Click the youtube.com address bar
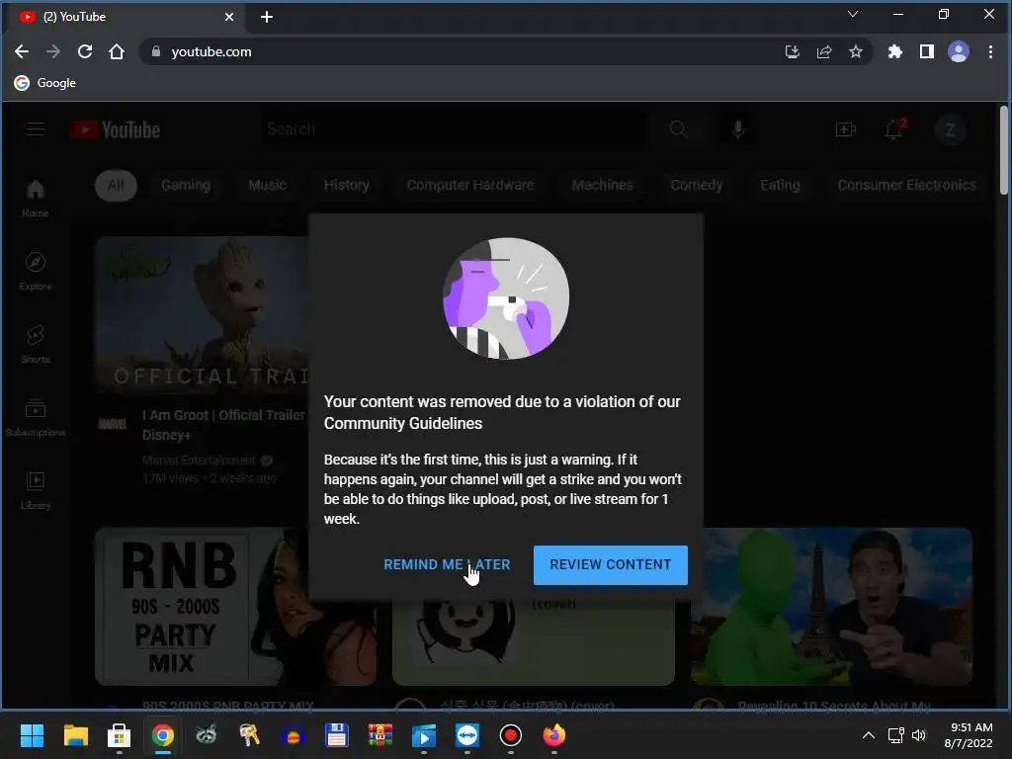 click(452, 51)
